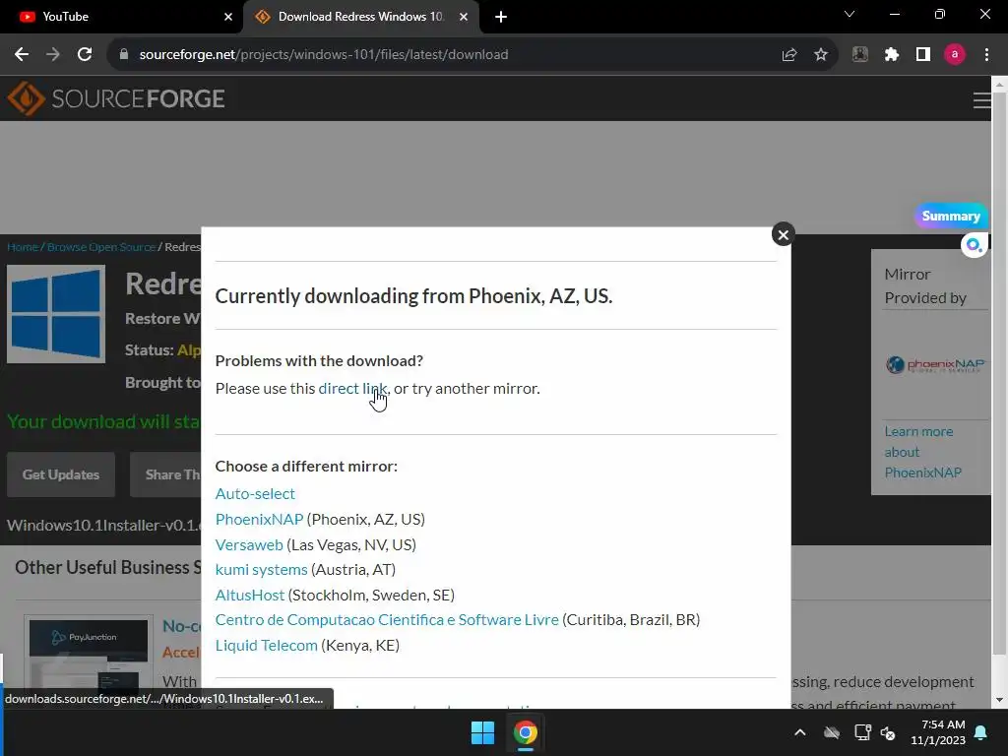
Task: Open the notifications bell icon
Action: pos(981,732)
